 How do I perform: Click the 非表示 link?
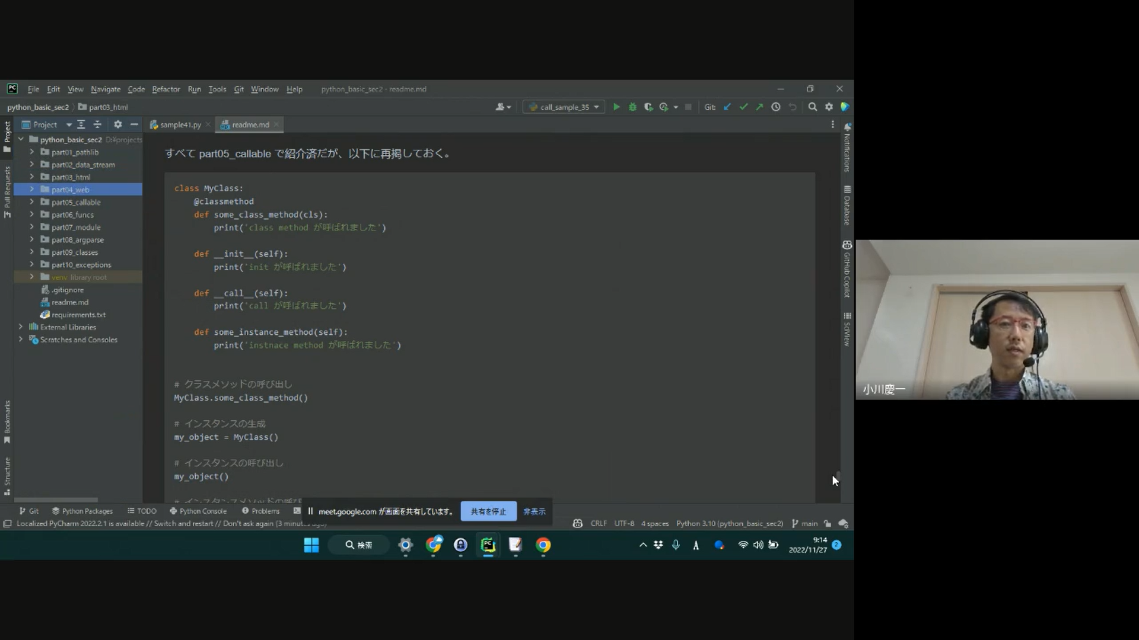click(534, 511)
